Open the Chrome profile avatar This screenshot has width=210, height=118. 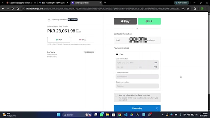pyautogui.click(x=202, y=9)
